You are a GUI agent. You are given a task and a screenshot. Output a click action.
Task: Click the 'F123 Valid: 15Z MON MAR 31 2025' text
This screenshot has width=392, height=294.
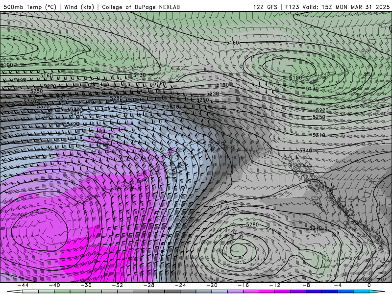[x=338, y=7]
